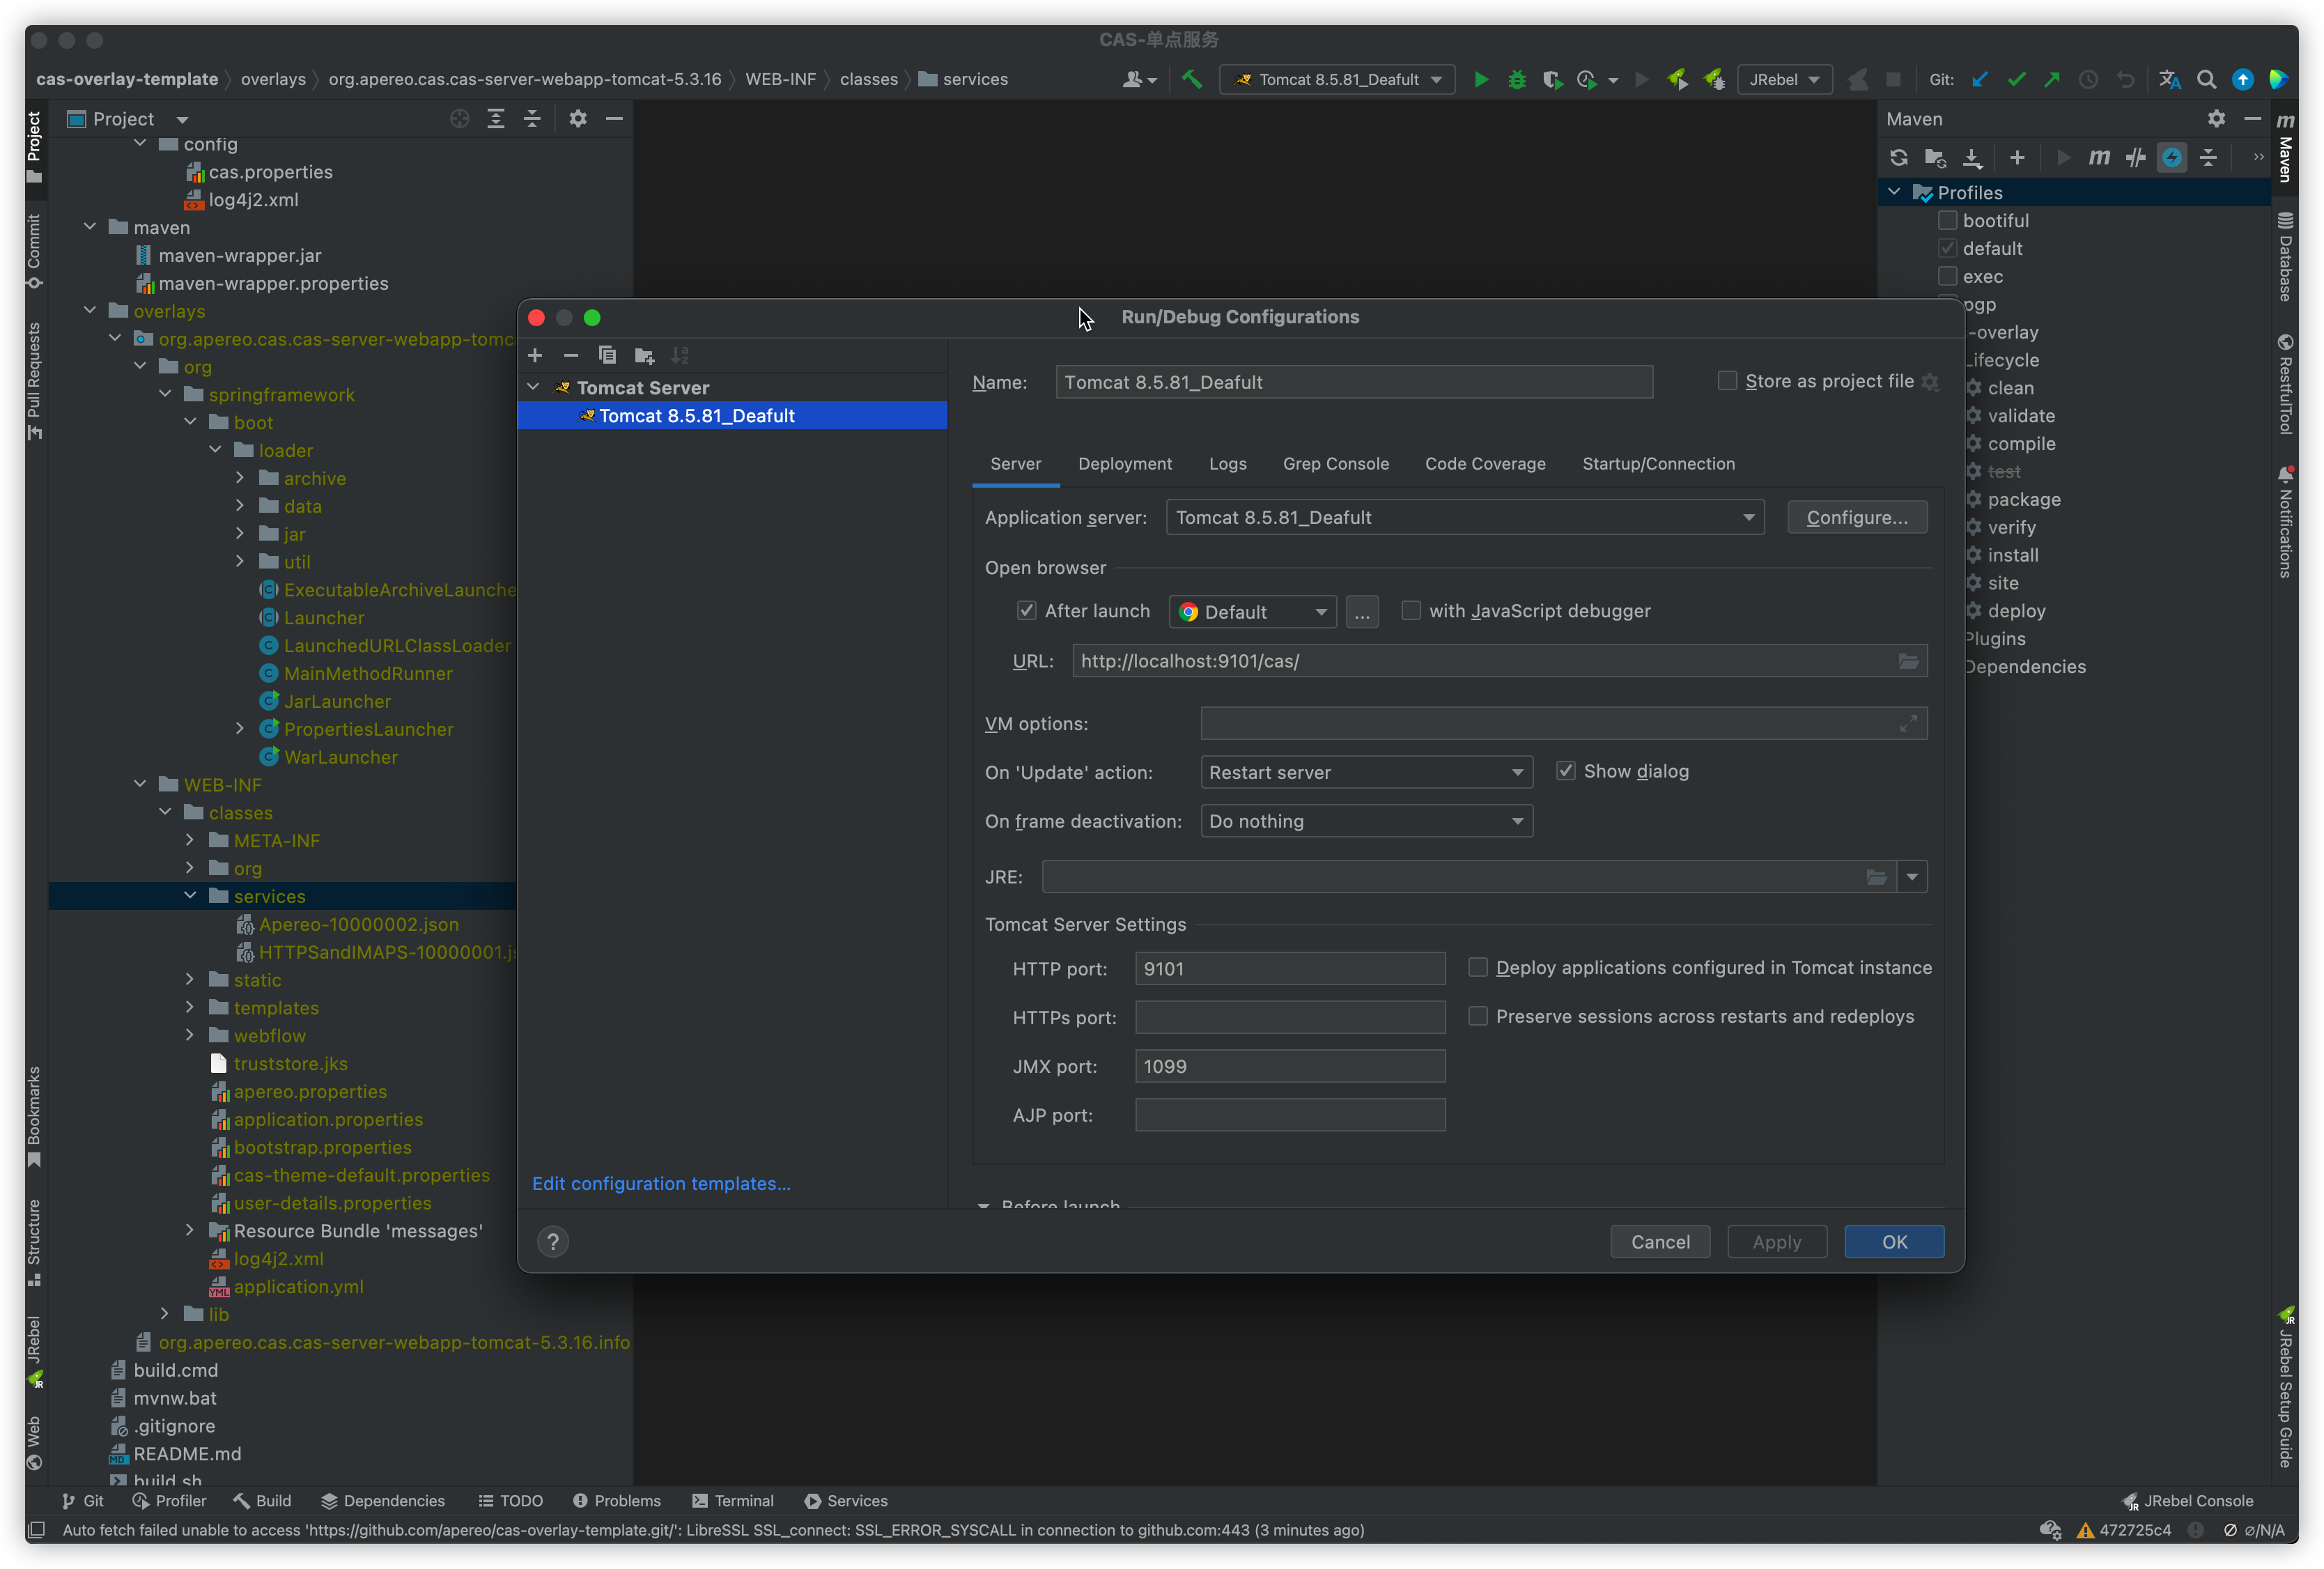Click Git commit green checkmark

click(x=2016, y=79)
